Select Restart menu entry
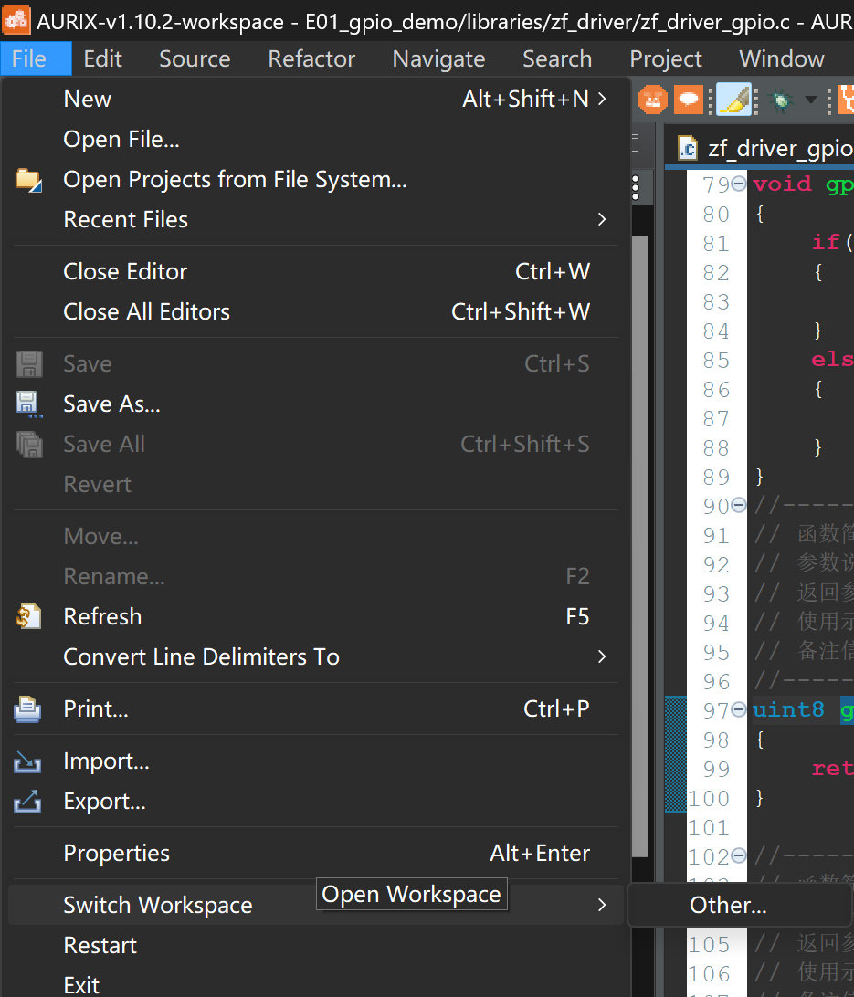This screenshot has height=997, width=854. tap(315, 946)
